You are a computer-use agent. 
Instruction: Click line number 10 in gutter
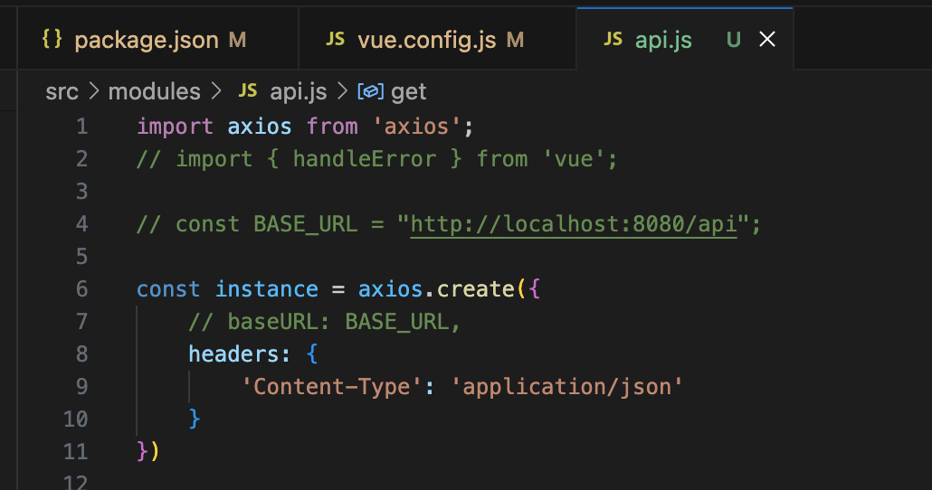75,419
